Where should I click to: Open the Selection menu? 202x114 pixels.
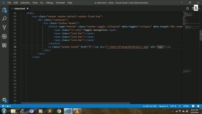pyautogui.click(x=25, y=3)
